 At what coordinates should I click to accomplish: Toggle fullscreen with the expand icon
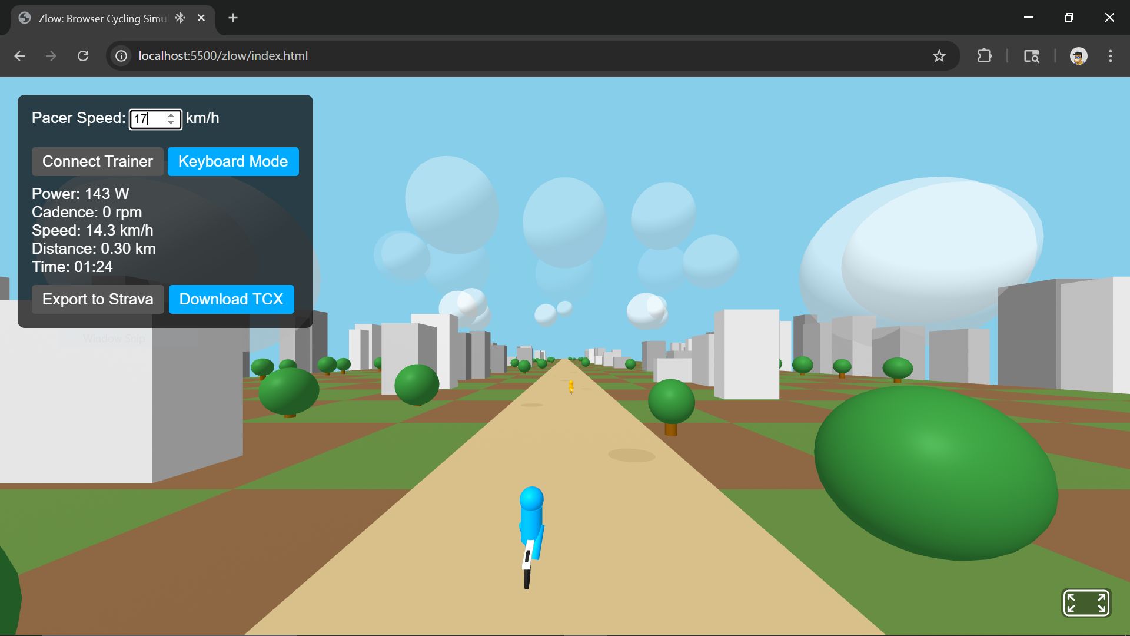(1086, 603)
